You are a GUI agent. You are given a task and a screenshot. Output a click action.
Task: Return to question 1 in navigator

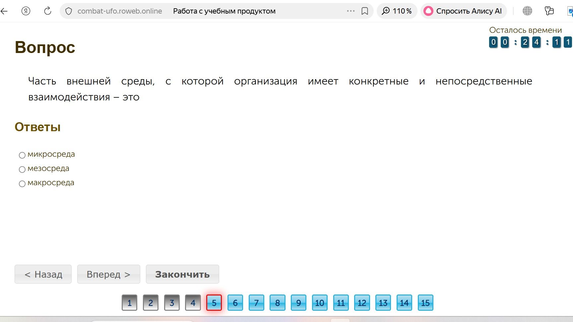pos(129,302)
